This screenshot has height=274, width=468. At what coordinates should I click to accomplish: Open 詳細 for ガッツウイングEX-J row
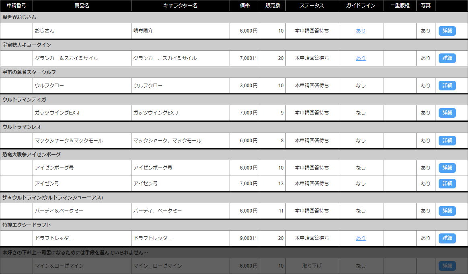(447, 113)
